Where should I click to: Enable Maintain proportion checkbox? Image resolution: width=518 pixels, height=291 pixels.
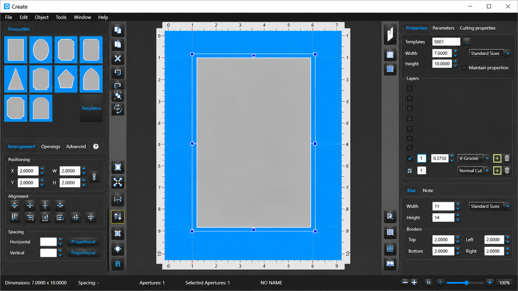point(465,68)
